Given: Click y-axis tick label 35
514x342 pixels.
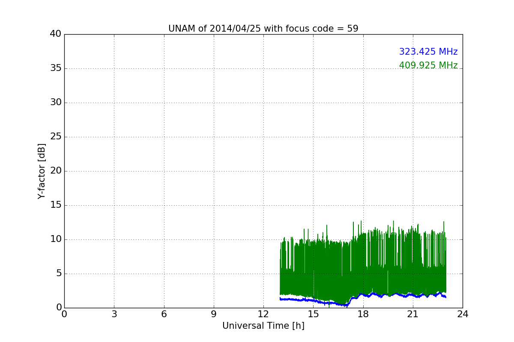Looking at the screenshot, I should (56, 68).
